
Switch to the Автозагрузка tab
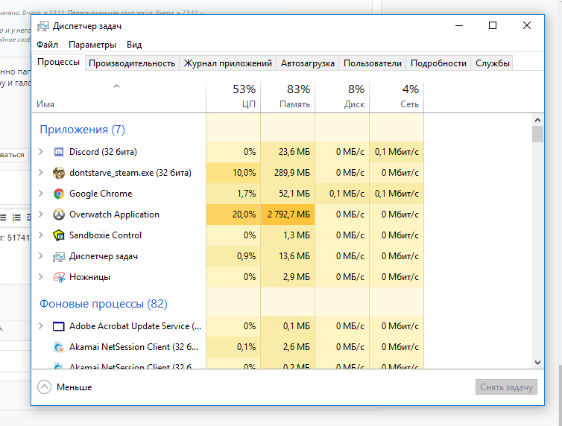point(308,63)
